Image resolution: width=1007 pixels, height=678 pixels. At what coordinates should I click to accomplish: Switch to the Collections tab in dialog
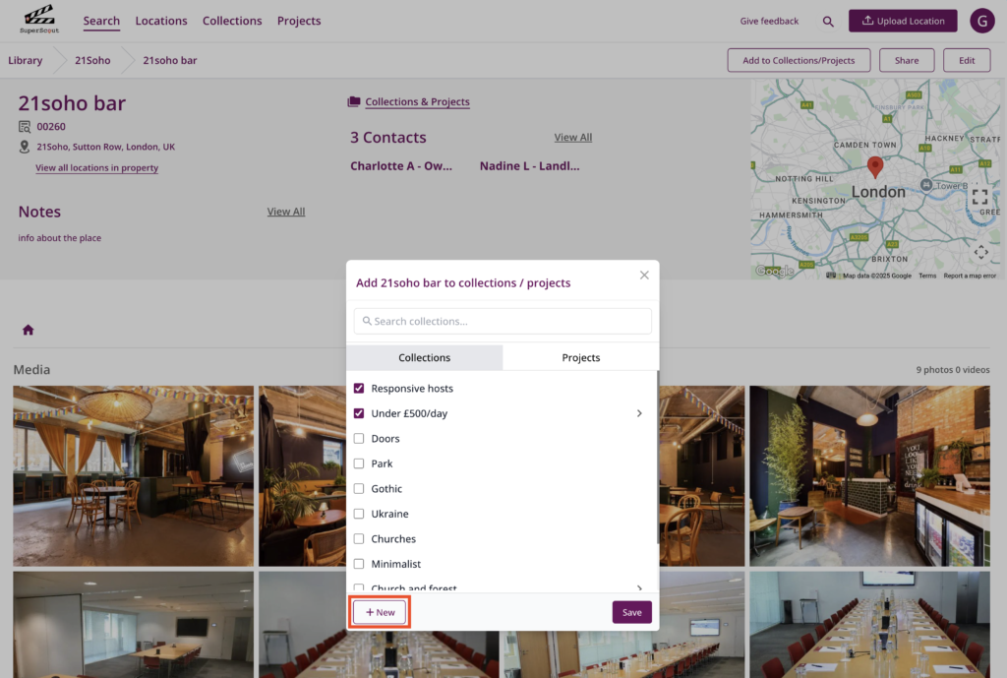[425, 357]
